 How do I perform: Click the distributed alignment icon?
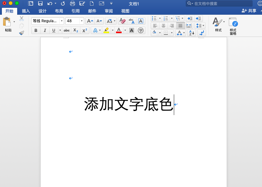click(189, 26)
